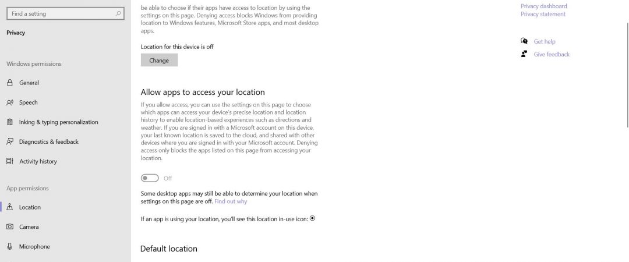Click the Activity history icon
This screenshot has width=629, height=262.
[10, 161]
